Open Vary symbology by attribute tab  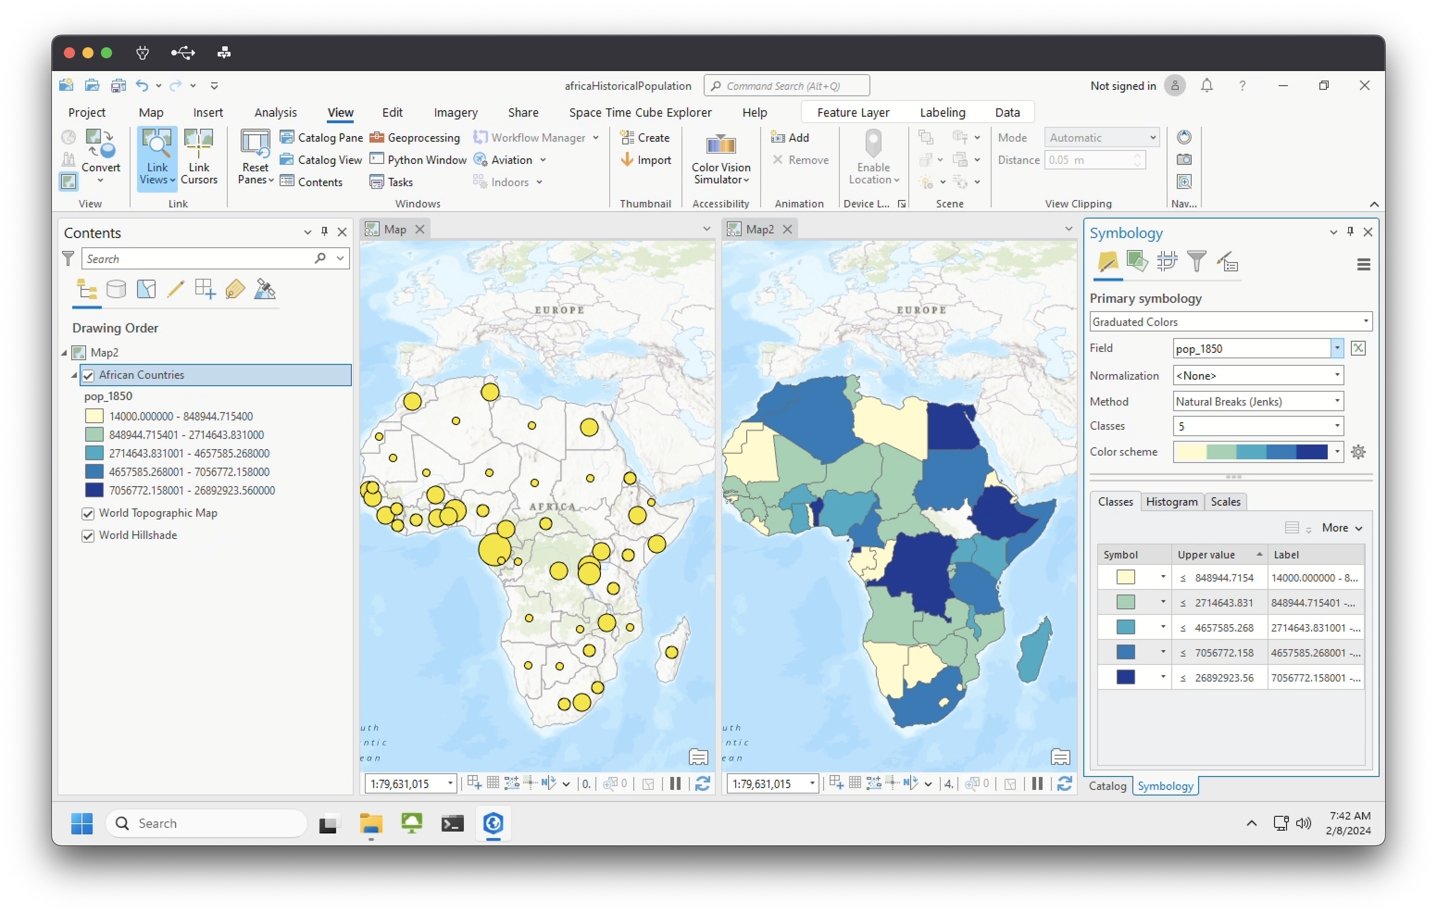pyautogui.click(x=1137, y=262)
